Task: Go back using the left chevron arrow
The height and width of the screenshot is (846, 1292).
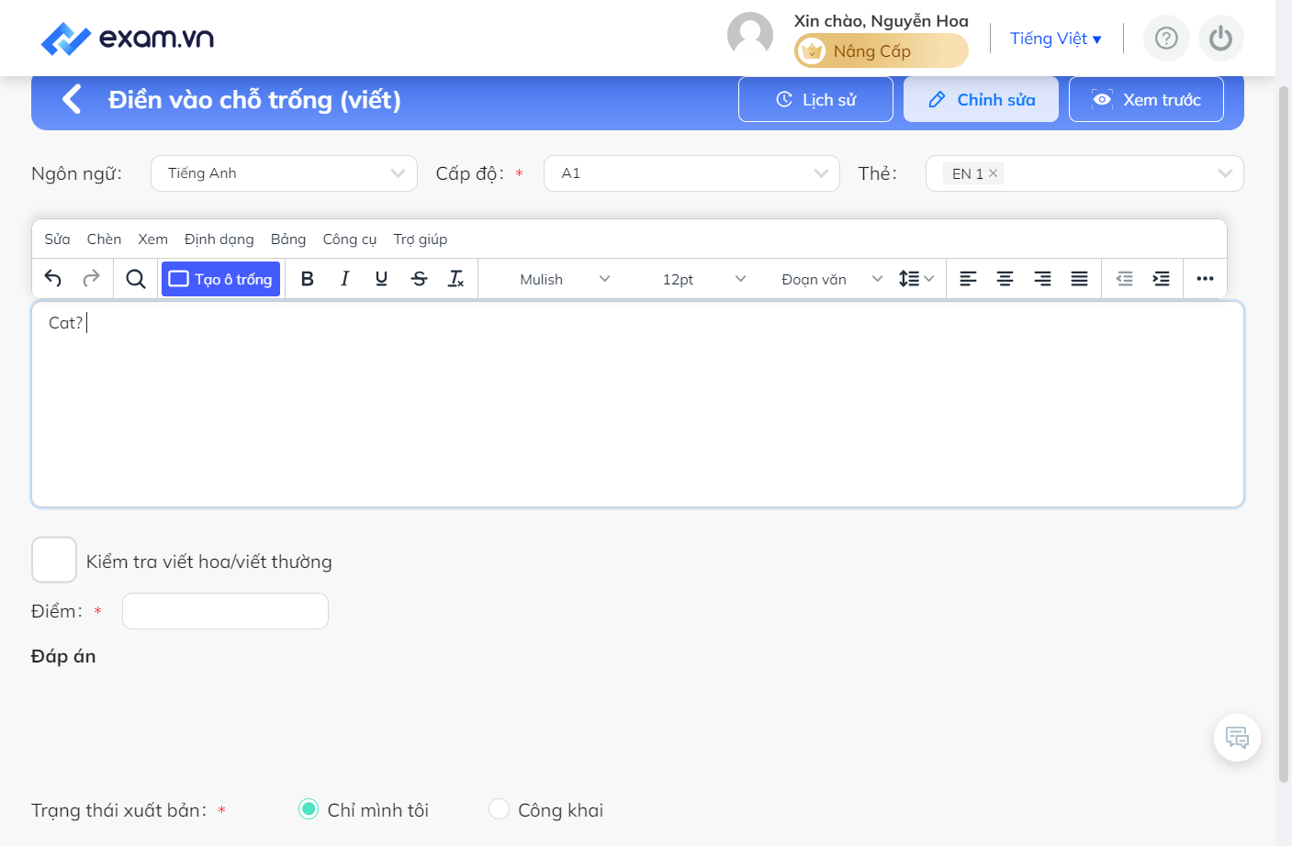Action: point(72,99)
